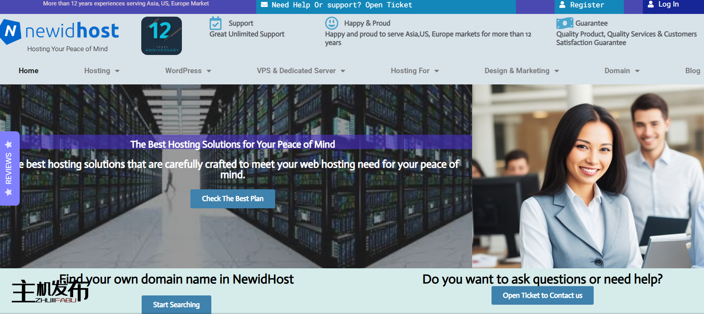
Task: Open the Design & Marketing dropdown
Action: 521,71
